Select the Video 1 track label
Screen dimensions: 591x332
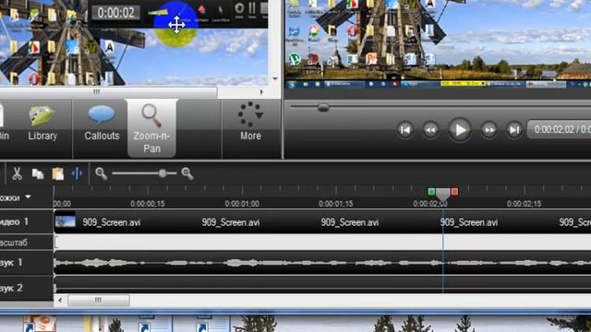(x=15, y=221)
